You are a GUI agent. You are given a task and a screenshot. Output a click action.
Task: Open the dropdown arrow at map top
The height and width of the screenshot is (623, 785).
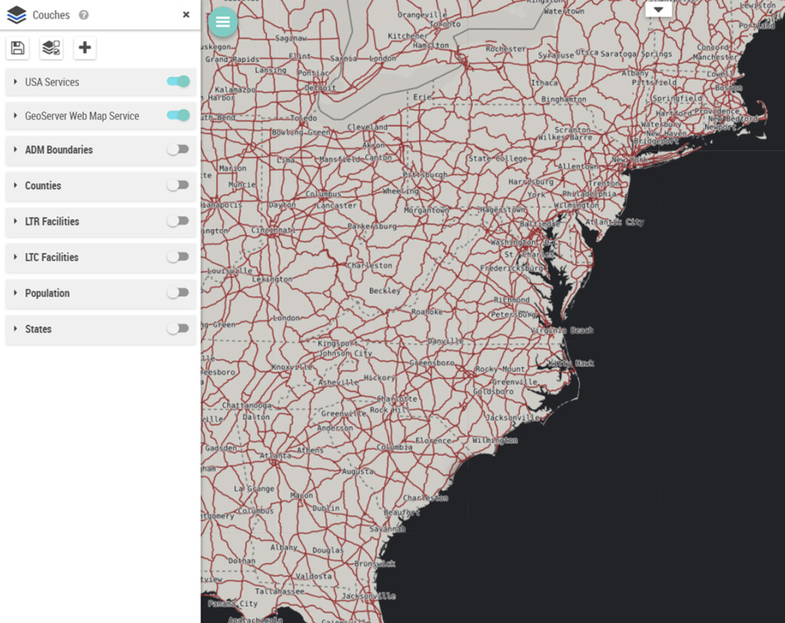659,9
